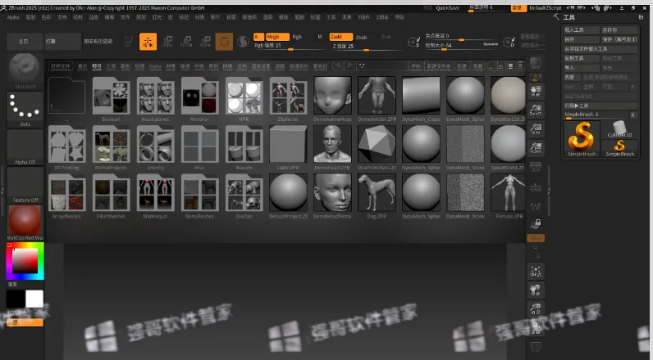Pick a hue in the color picker
This screenshot has height=360, width=653.
click(25, 261)
